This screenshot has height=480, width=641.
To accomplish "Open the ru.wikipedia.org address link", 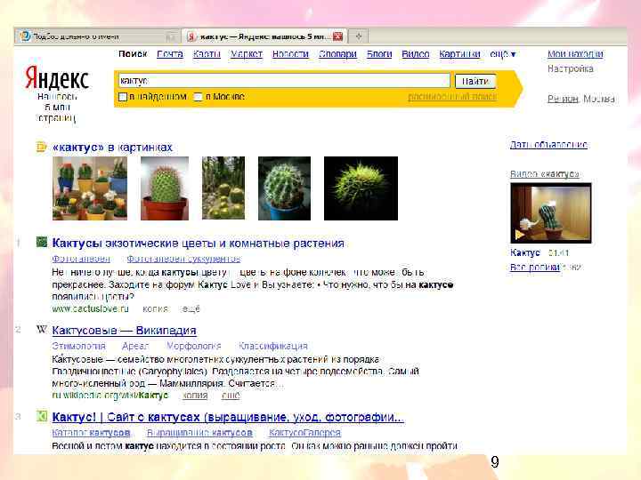I will [x=110, y=396].
